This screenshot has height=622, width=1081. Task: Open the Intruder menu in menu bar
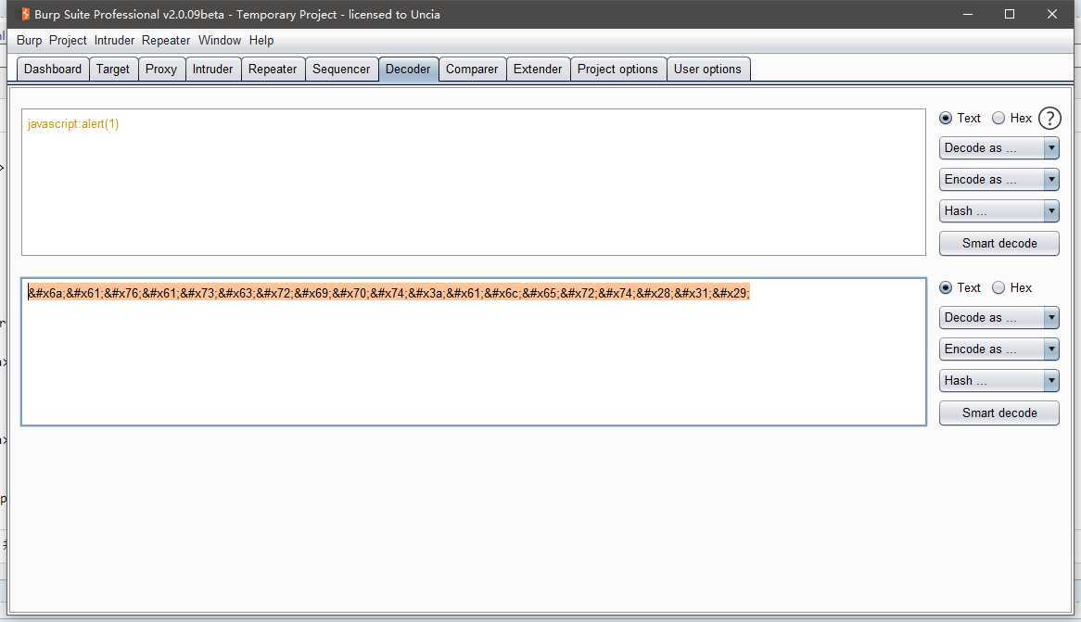114,41
